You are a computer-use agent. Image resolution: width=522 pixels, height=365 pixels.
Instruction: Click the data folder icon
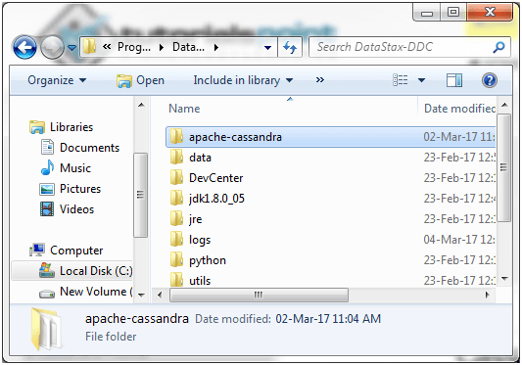click(176, 157)
